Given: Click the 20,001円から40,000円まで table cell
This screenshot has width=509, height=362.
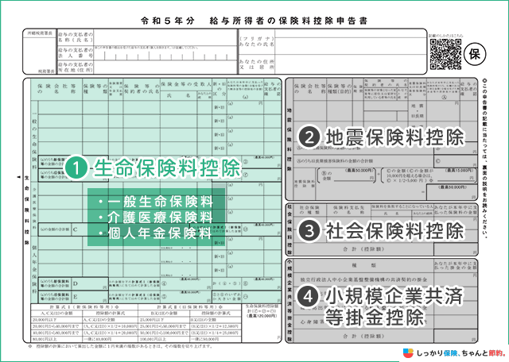Looking at the screenshot, I should (56, 326).
